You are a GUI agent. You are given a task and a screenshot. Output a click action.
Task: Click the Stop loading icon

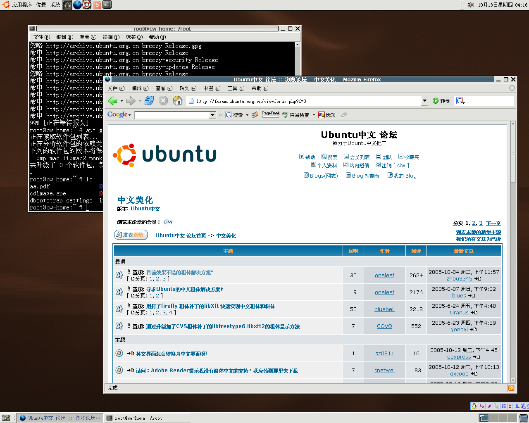point(163,101)
